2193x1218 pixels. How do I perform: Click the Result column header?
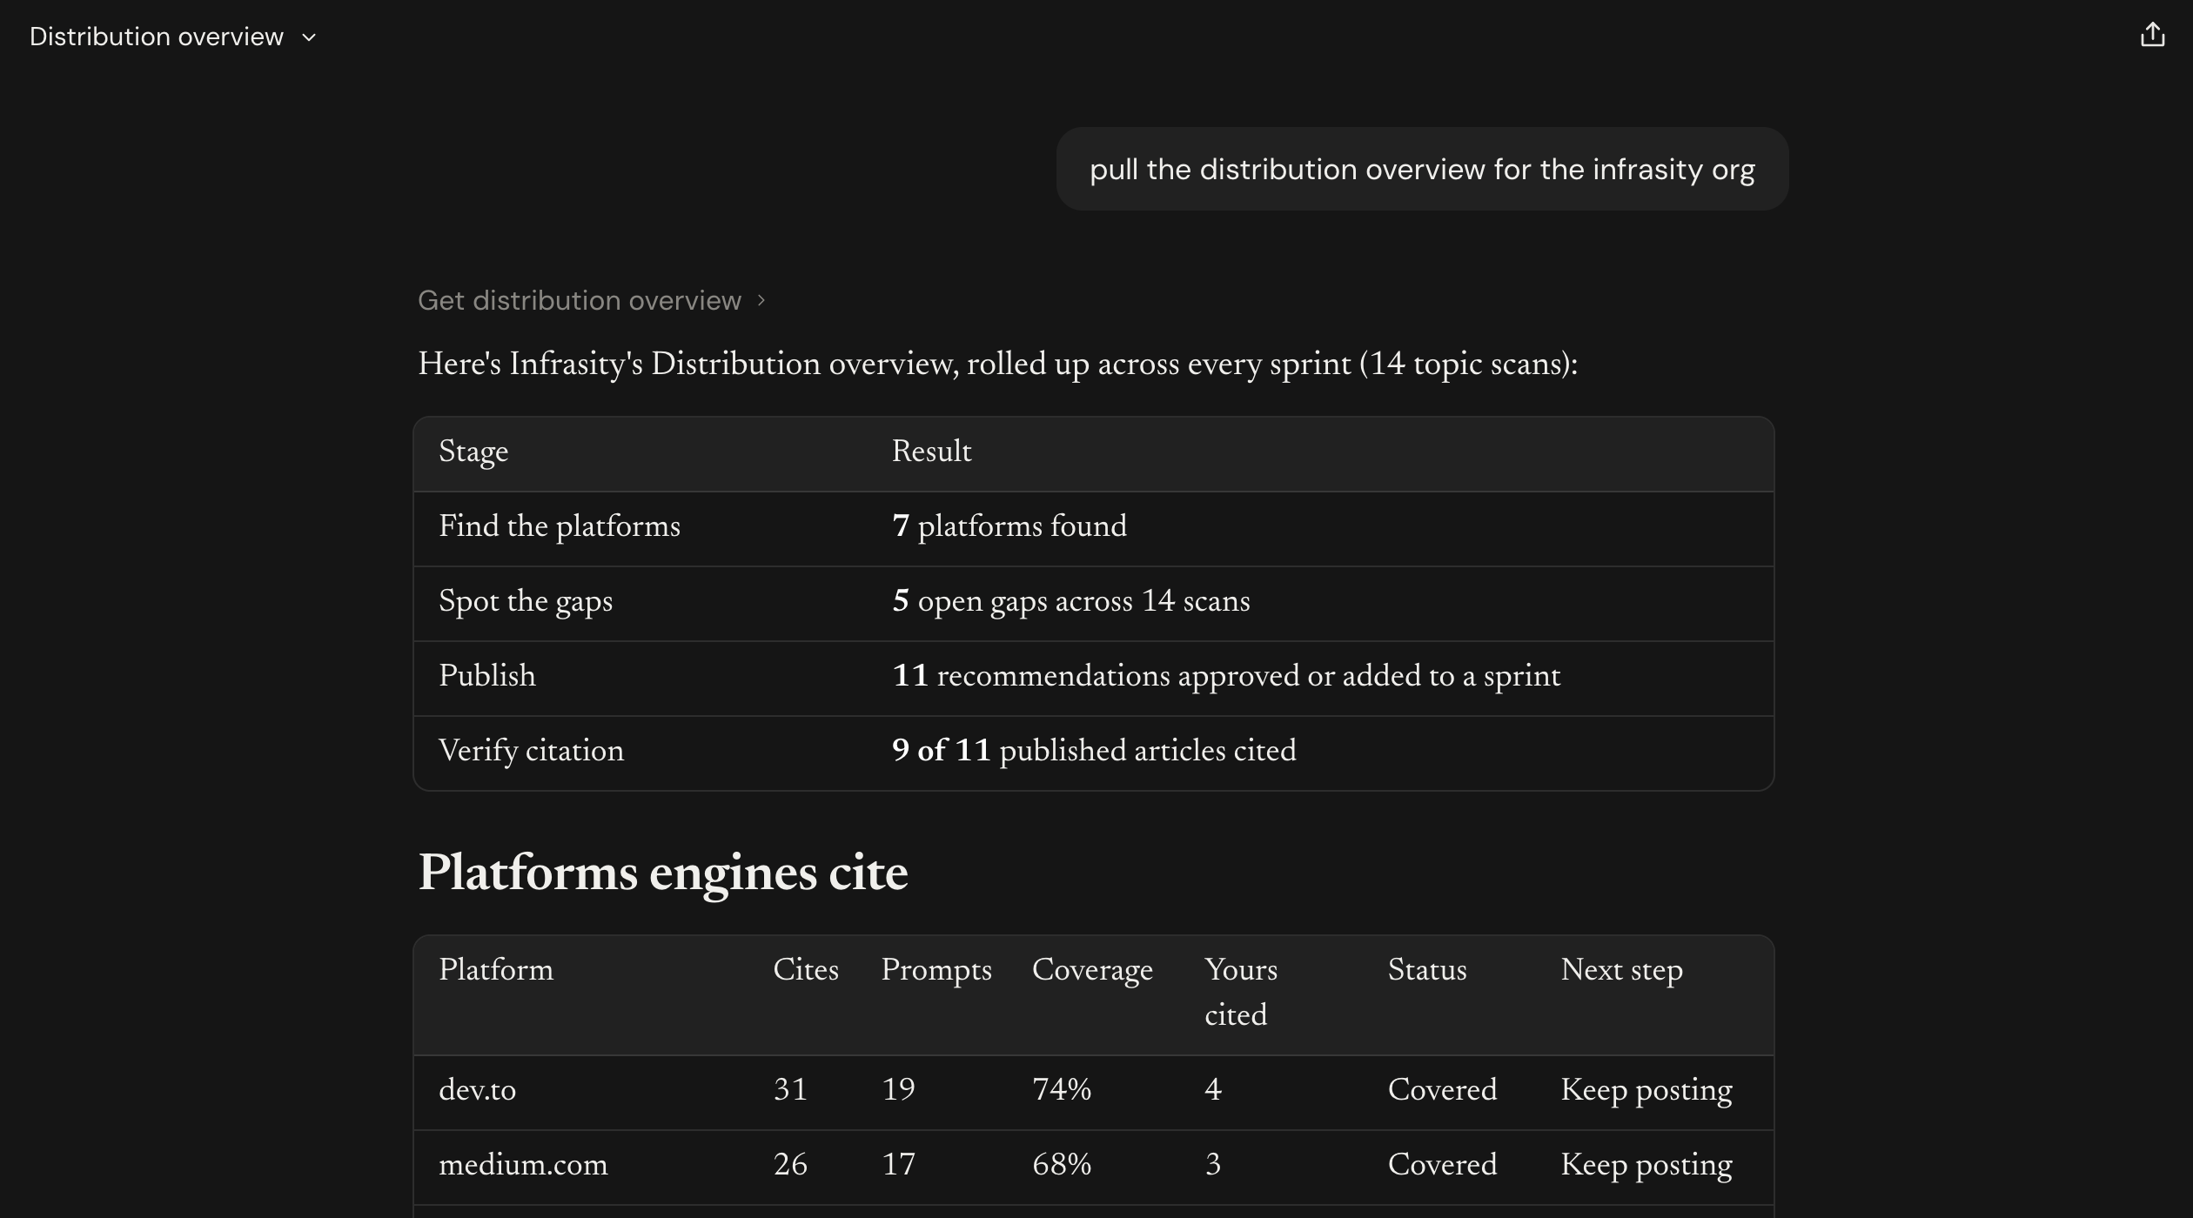click(931, 451)
